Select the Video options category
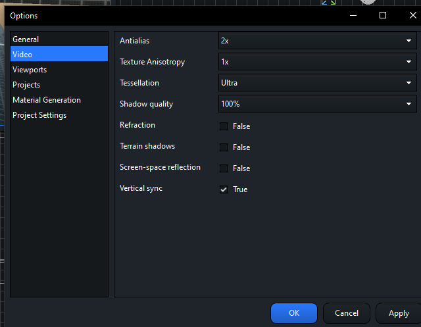Image resolution: width=421 pixels, height=327 pixels. [22, 55]
